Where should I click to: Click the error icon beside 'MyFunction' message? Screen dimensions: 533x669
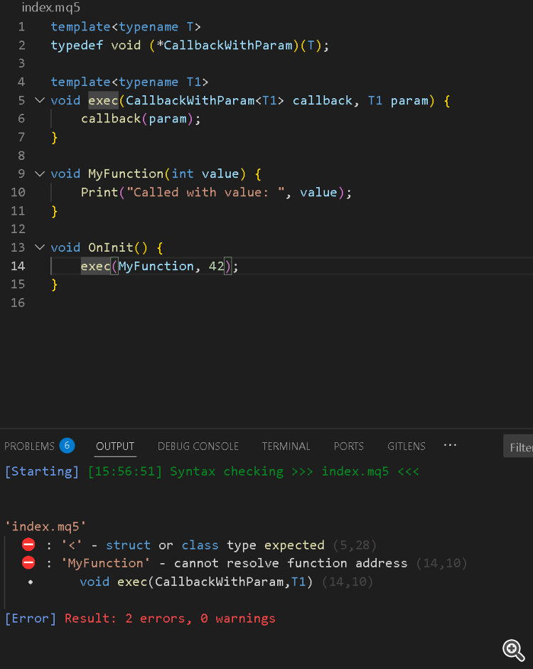[28, 562]
